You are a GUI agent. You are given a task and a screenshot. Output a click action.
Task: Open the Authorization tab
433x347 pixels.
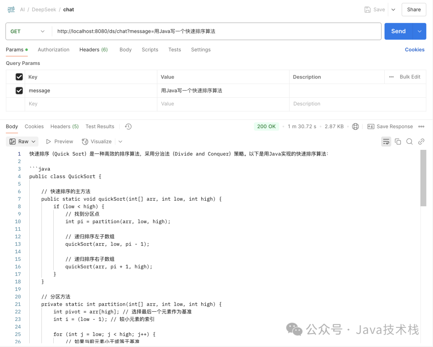coord(54,50)
